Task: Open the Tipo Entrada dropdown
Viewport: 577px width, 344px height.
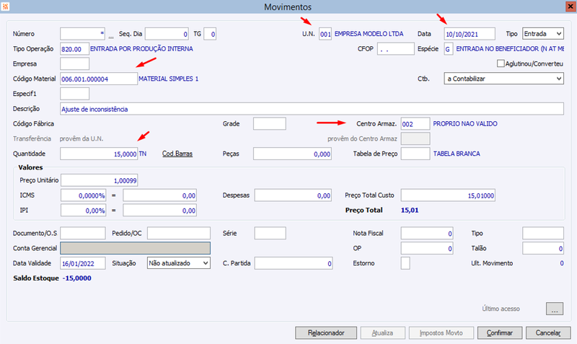Action: click(x=543, y=34)
